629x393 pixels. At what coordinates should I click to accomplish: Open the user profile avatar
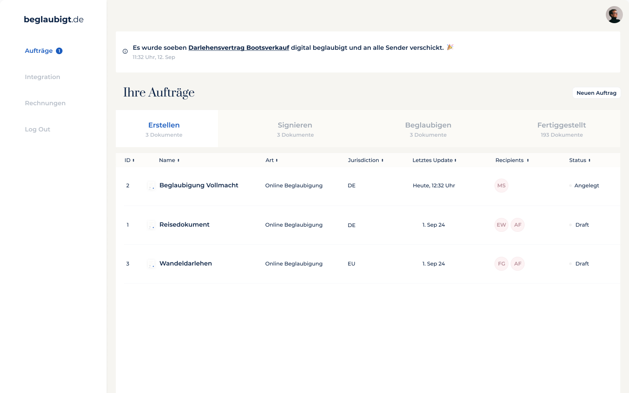click(614, 15)
